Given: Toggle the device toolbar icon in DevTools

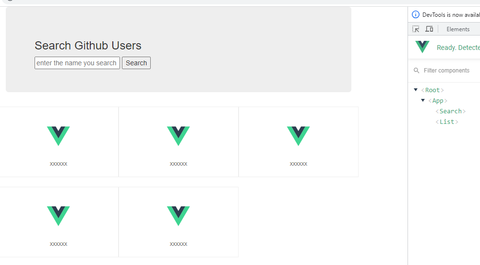Looking at the screenshot, I should coord(429,29).
